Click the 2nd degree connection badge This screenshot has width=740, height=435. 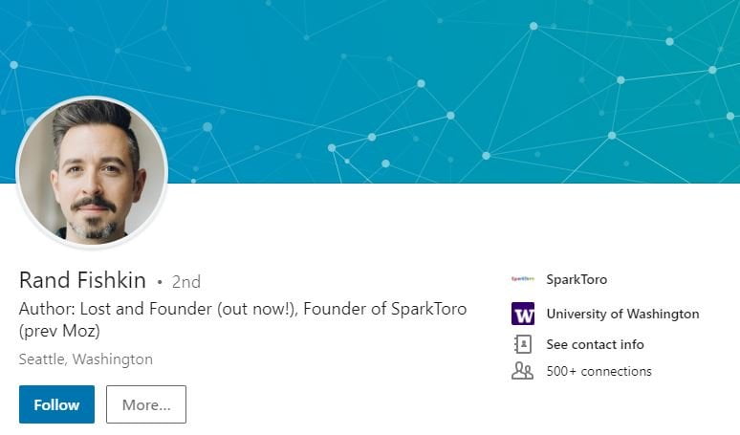click(185, 282)
